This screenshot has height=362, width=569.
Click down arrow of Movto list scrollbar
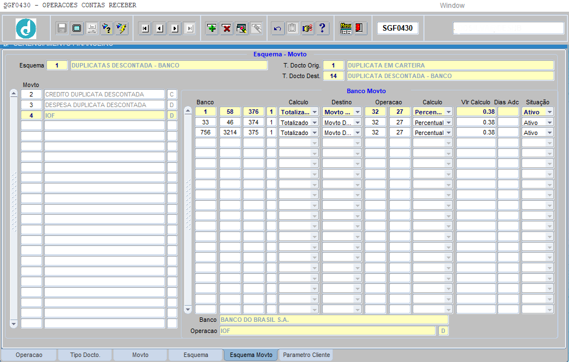pos(14,324)
